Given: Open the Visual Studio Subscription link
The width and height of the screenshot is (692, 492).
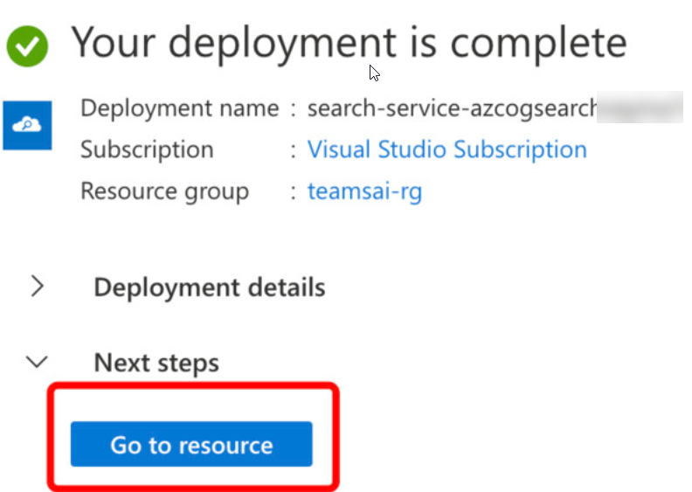Looking at the screenshot, I should pyautogui.click(x=446, y=149).
